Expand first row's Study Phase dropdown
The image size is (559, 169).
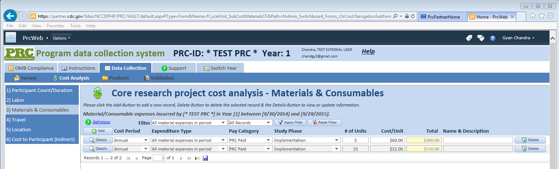337,140
